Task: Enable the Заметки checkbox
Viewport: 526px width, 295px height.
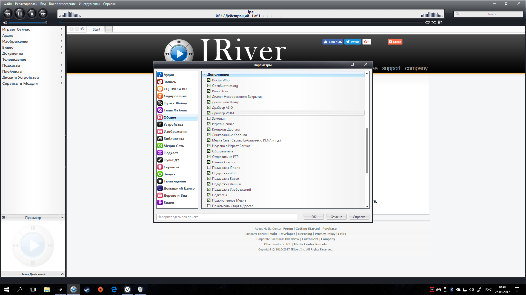Action: [x=209, y=118]
